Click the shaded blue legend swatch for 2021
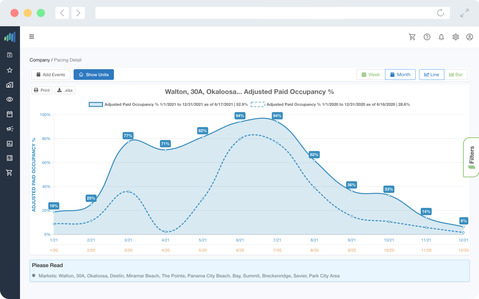The image size is (479, 299). 95,104
